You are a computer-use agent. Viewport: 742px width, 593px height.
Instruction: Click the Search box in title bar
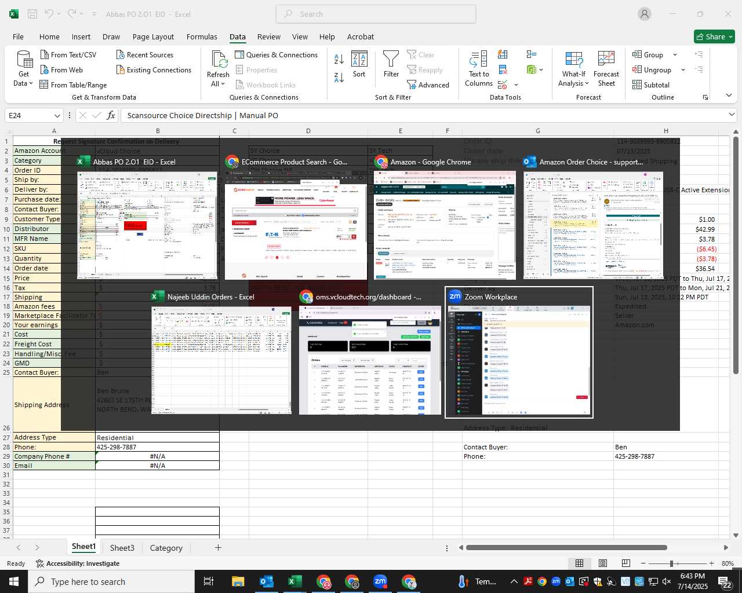376,14
